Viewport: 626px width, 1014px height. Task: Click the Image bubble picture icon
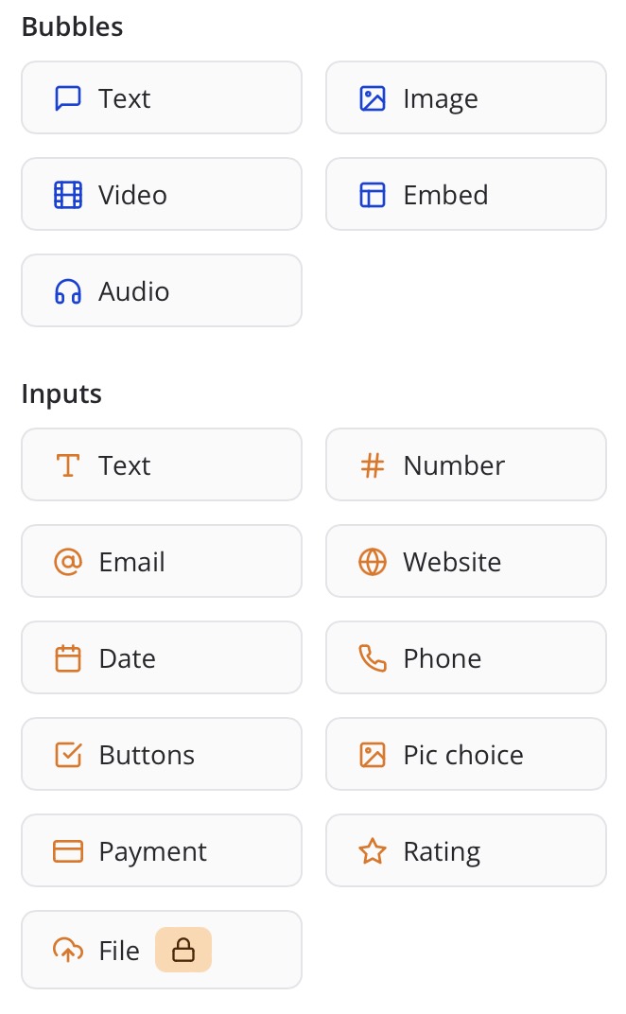pos(373,98)
